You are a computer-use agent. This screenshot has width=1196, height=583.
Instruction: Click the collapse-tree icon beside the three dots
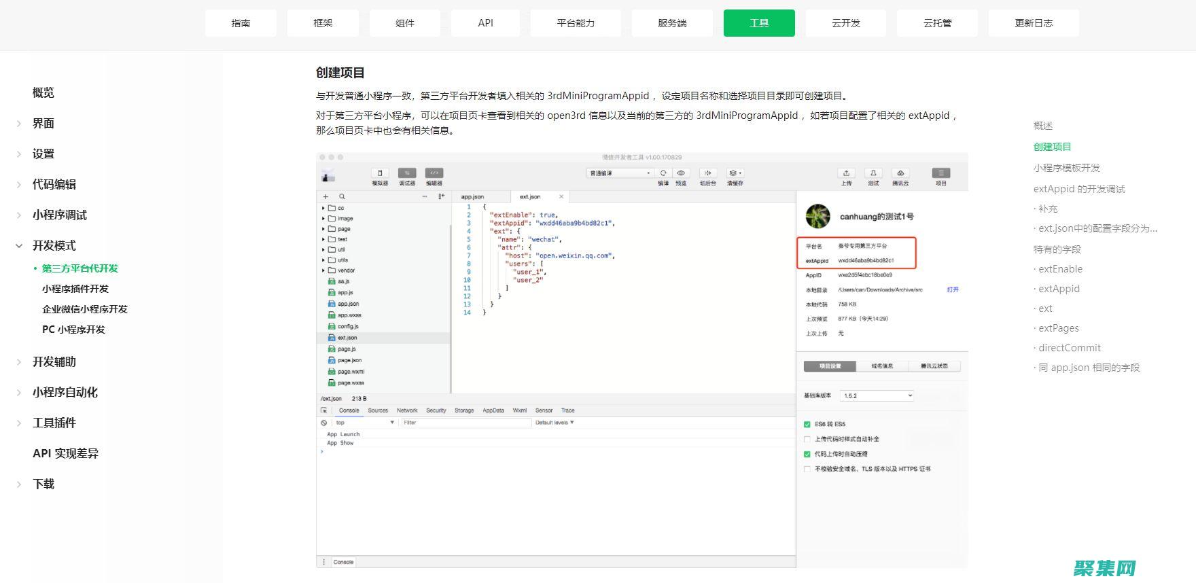click(x=441, y=196)
